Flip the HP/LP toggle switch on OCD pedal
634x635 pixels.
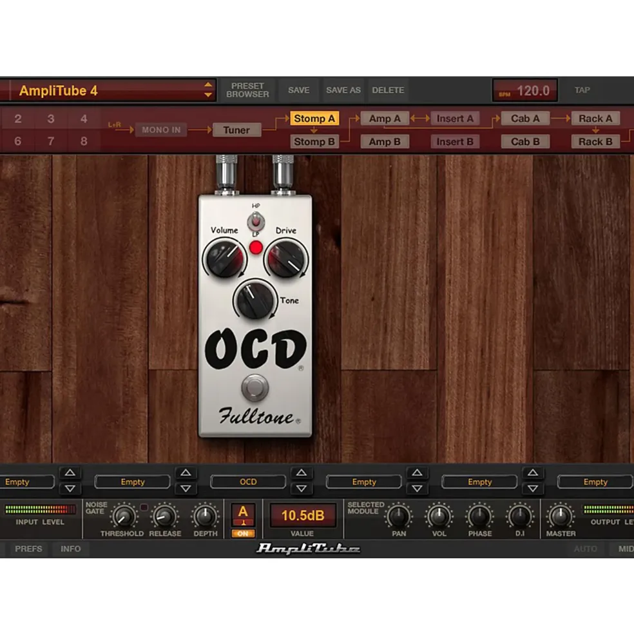click(x=256, y=221)
